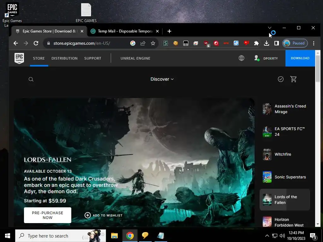Open File Explorer from the taskbar
The image size is (323, 242).
[x=114, y=236]
